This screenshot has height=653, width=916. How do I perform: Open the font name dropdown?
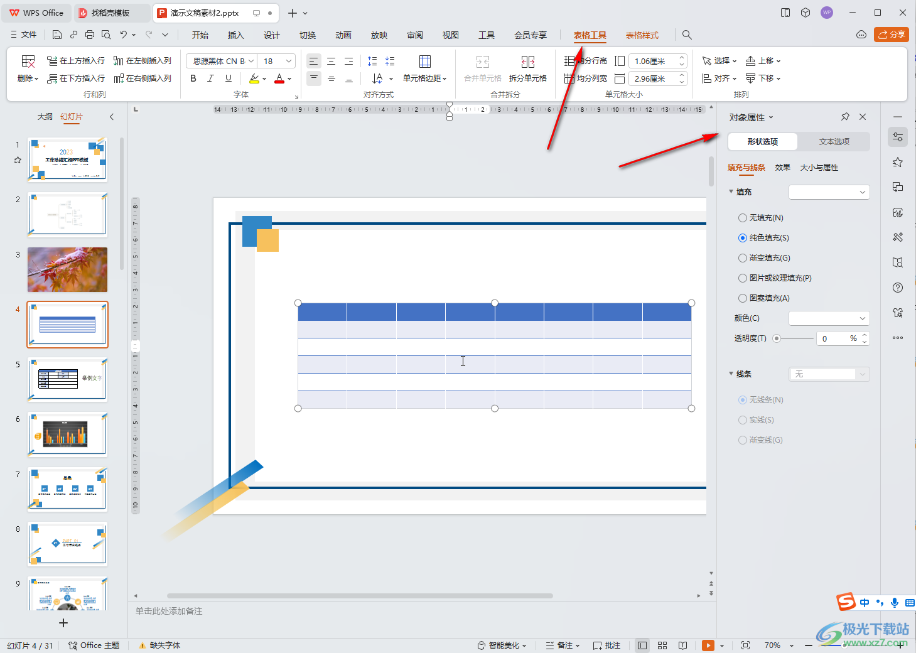[251, 61]
